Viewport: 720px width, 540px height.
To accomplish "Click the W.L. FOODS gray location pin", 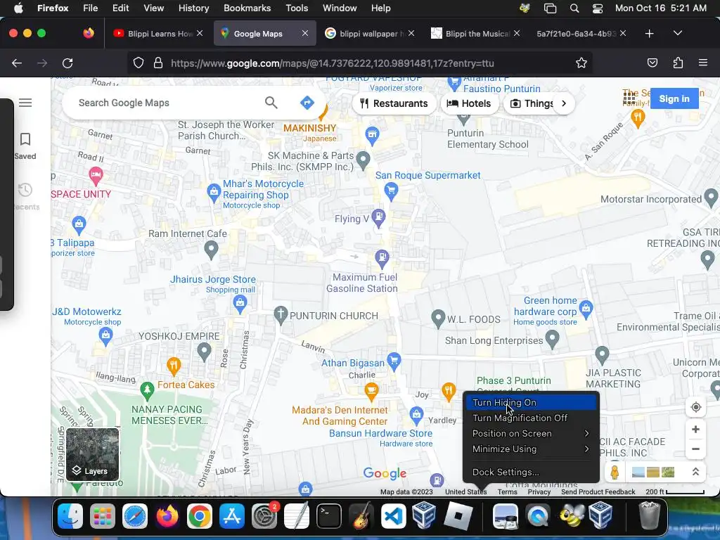I will [438, 319].
